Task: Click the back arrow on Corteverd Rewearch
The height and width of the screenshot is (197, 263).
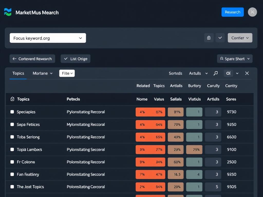Action: click(x=15, y=58)
